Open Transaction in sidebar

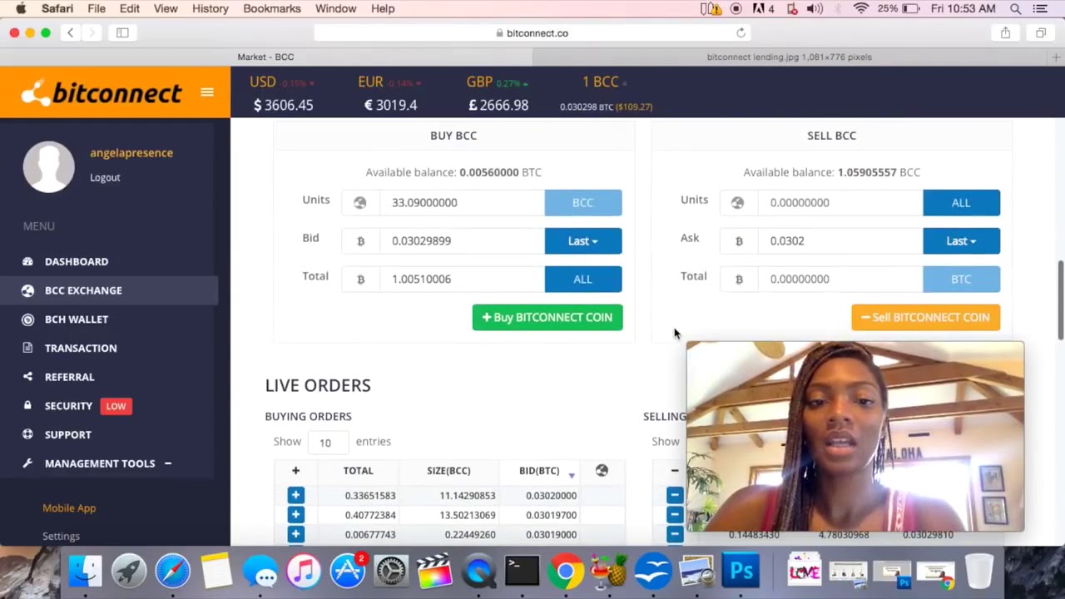pyautogui.click(x=81, y=348)
